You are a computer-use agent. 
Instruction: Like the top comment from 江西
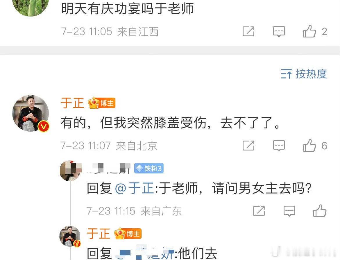tap(309, 31)
